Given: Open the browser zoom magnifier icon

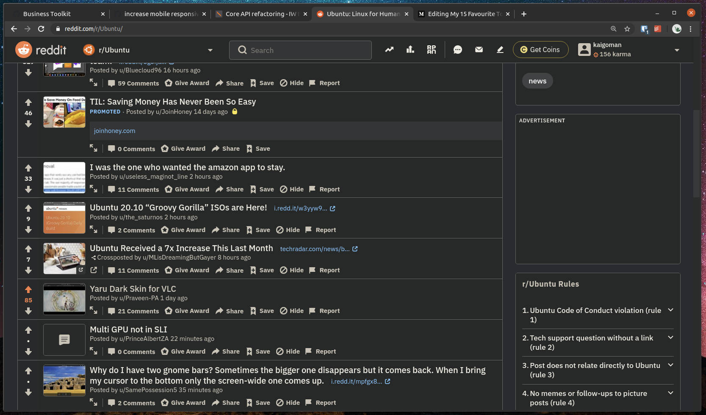Looking at the screenshot, I should click(x=614, y=29).
